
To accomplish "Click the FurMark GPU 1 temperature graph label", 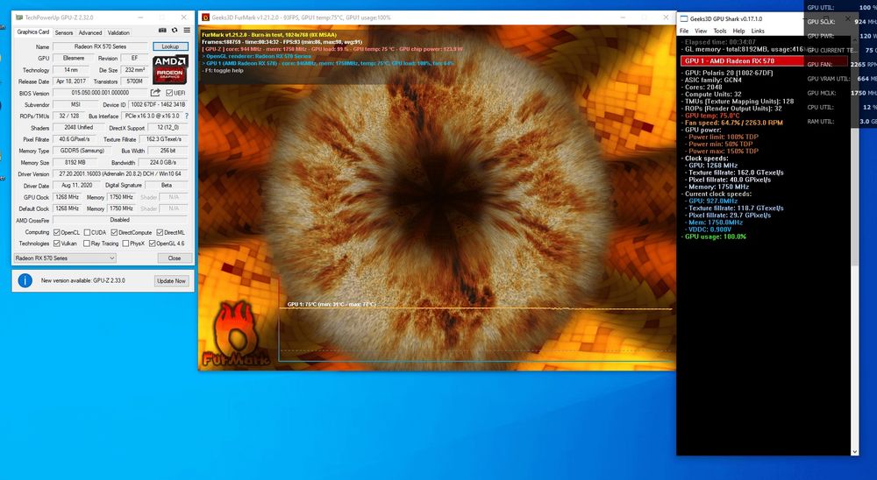I will pyautogui.click(x=332, y=305).
